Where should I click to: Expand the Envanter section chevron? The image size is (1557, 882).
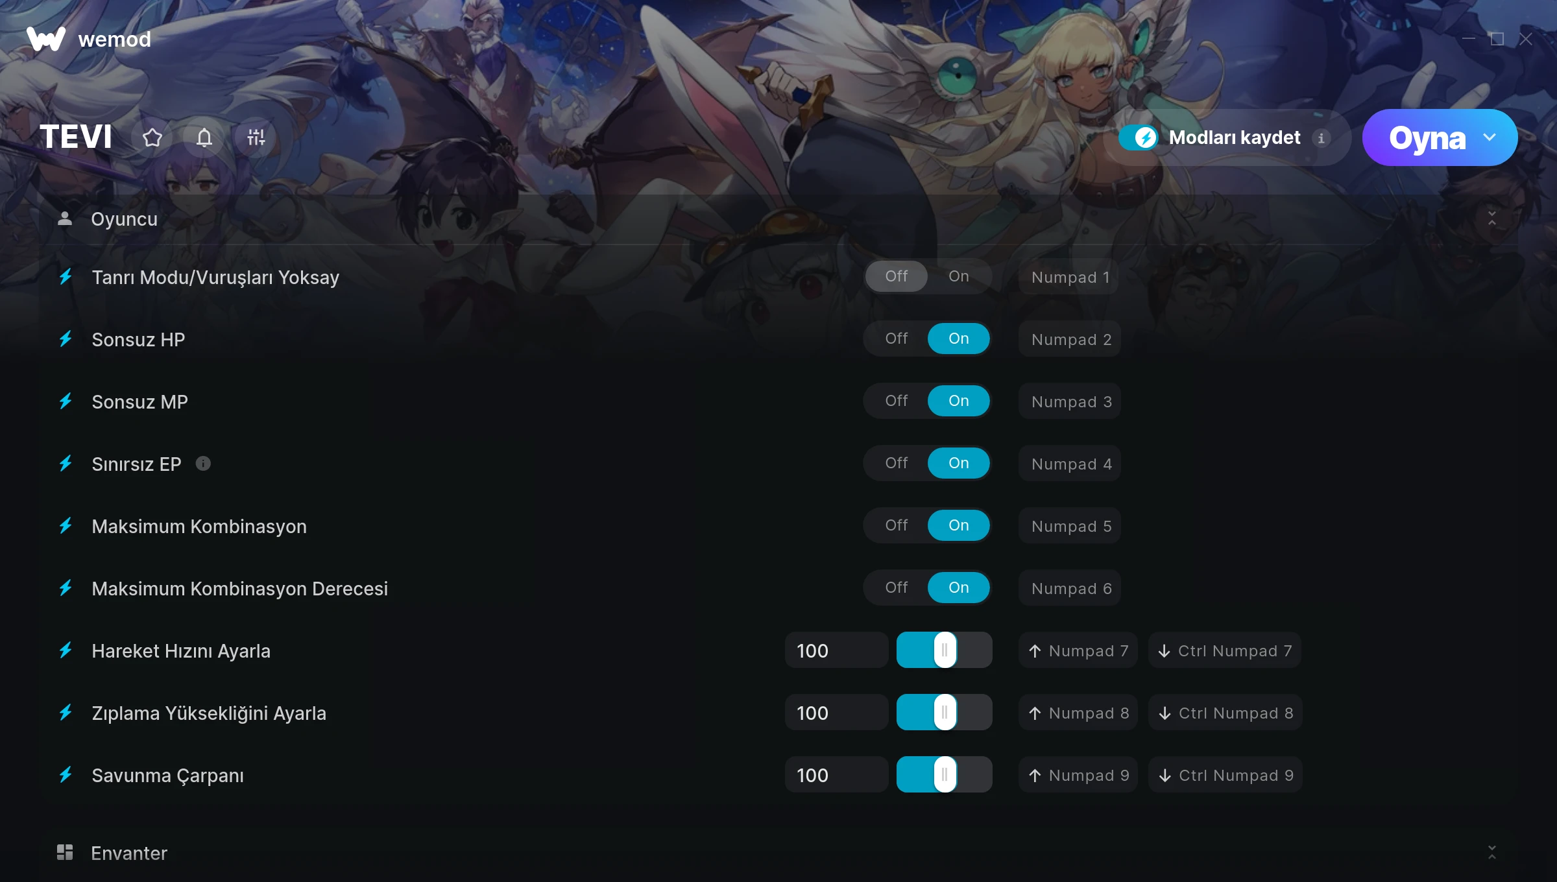(1491, 852)
